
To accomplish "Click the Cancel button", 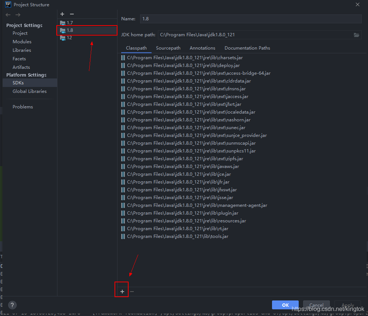I will [x=316, y=305].
